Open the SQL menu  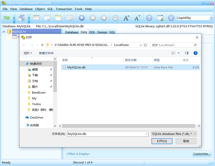click(x=50, y=9)
